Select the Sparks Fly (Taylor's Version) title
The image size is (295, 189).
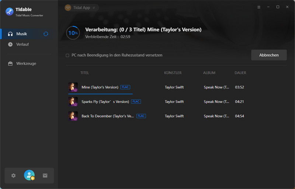105,102
